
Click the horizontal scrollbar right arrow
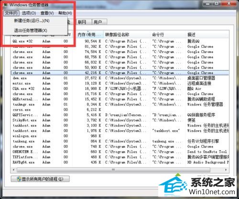click(226, 170)
